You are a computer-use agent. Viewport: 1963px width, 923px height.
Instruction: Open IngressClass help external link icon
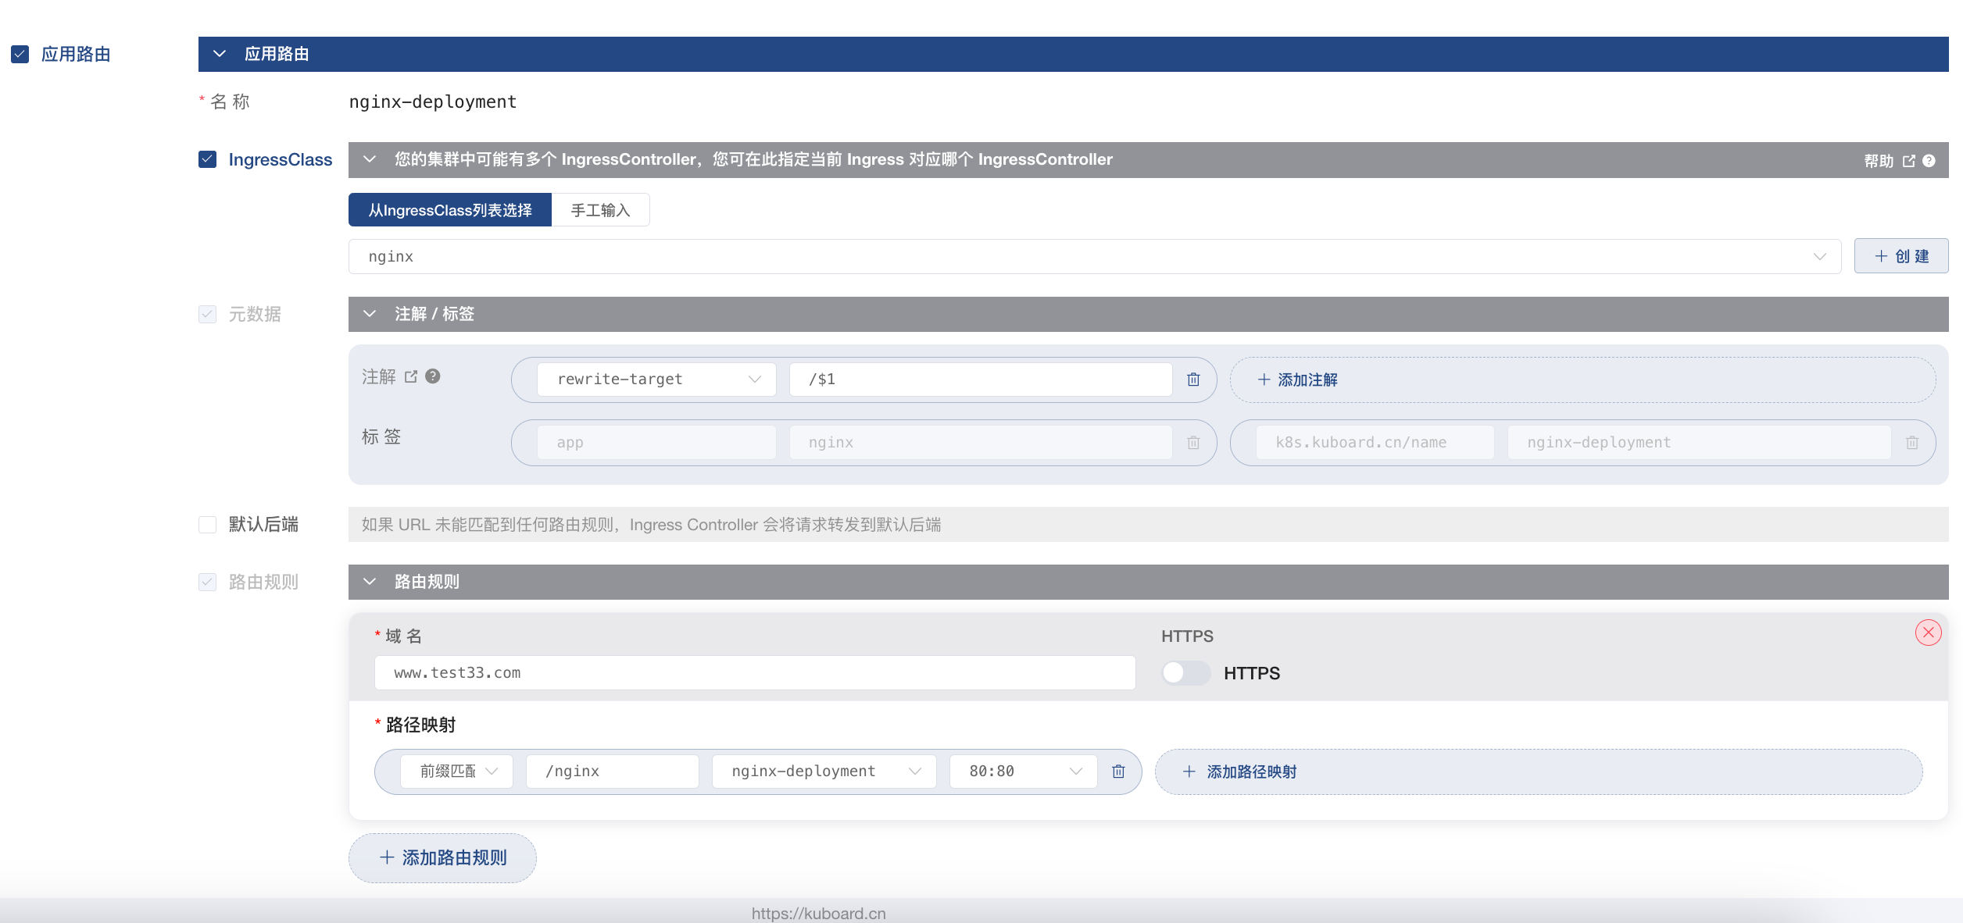pyautogui.click(x=1908, y=161)
